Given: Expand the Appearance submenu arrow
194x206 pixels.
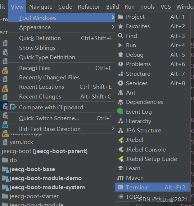Looking at the screenshot, I should [x=113, y=27].
